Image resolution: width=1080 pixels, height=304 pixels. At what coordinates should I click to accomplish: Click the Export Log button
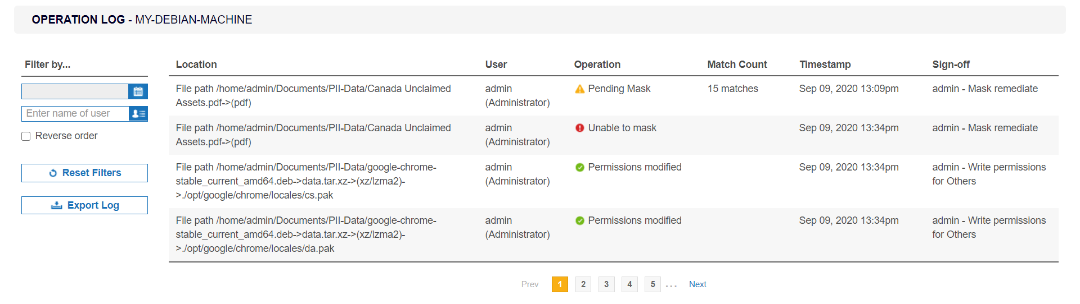click(84, 205)
